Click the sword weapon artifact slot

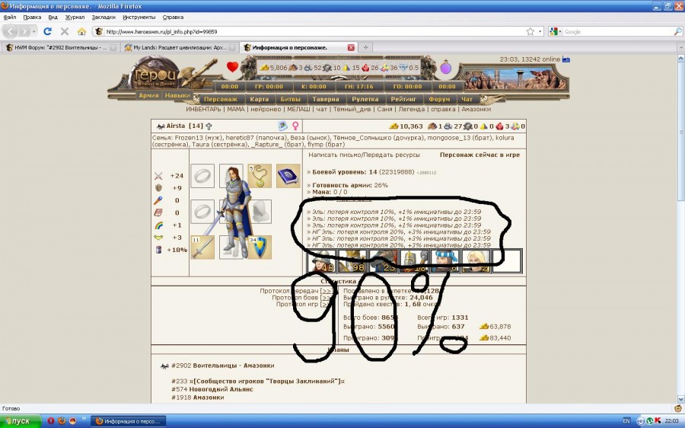coord(202,248)
